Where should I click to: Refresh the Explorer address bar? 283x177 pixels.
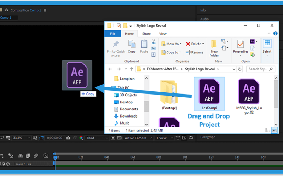[x=240, y=69]
